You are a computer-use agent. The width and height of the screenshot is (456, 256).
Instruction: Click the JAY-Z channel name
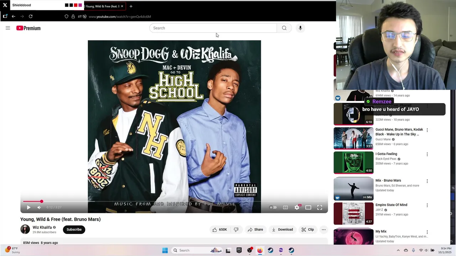pyautogui.click(x=379, y=210)
